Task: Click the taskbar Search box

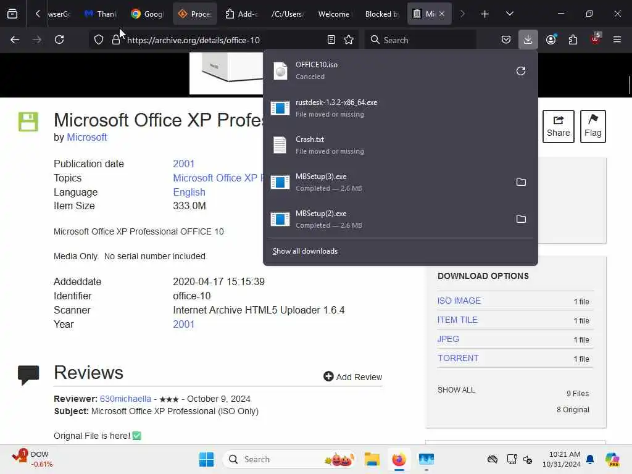Action: [x=289, y=459]
